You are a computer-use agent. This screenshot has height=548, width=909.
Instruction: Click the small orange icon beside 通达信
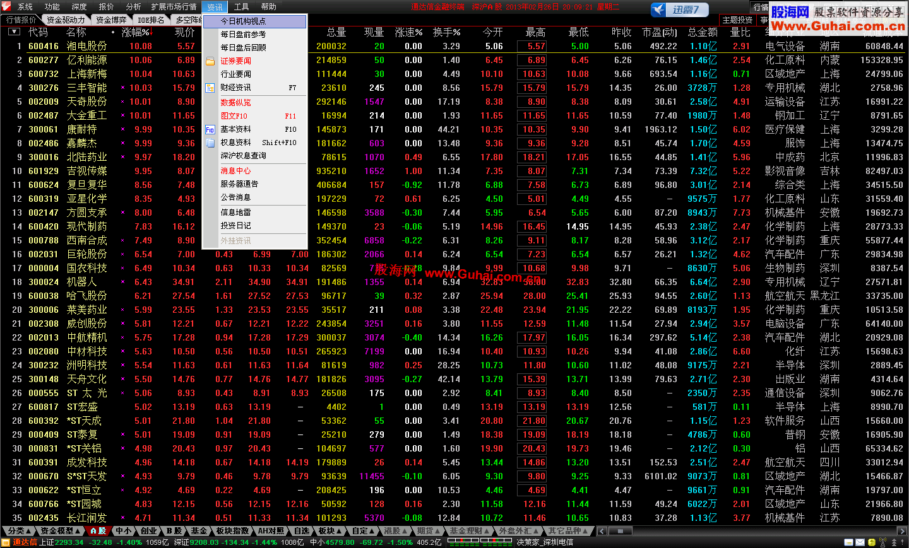pos(6,542)
